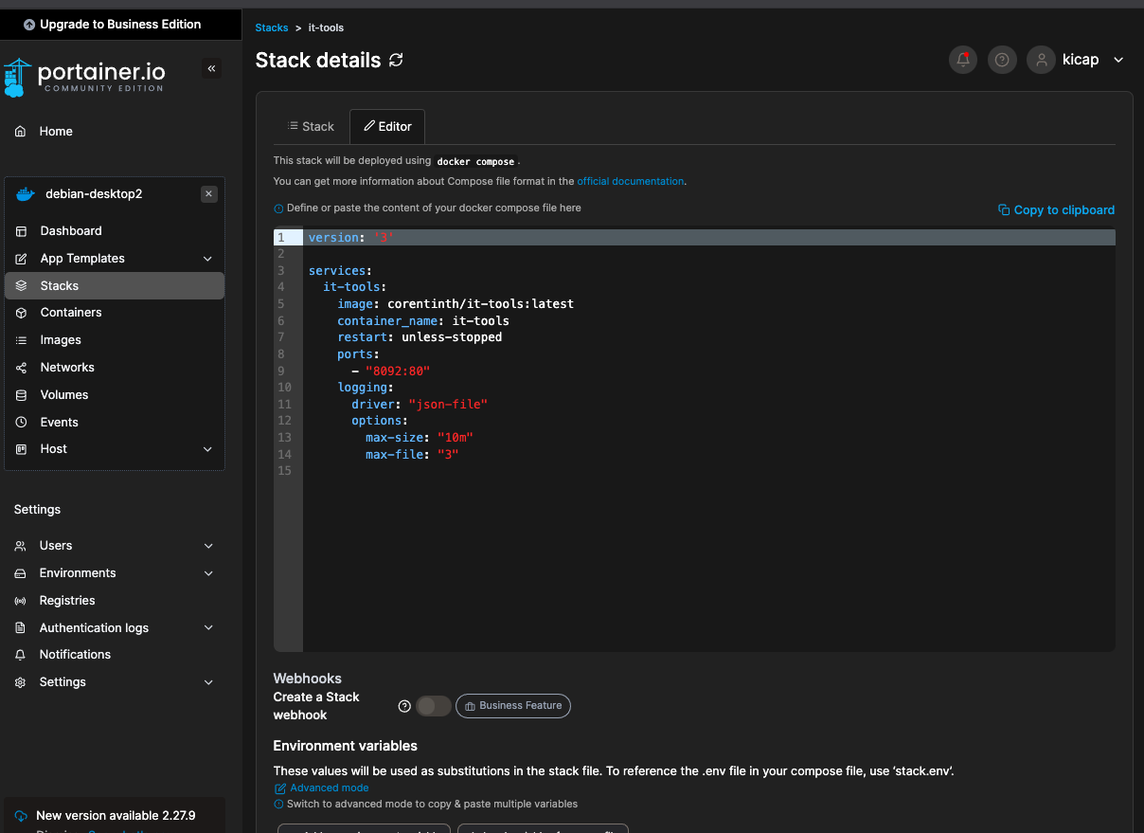Go to the Images page
The height and width of the screenshot is (833, 1144).
[x=115, y=340]
